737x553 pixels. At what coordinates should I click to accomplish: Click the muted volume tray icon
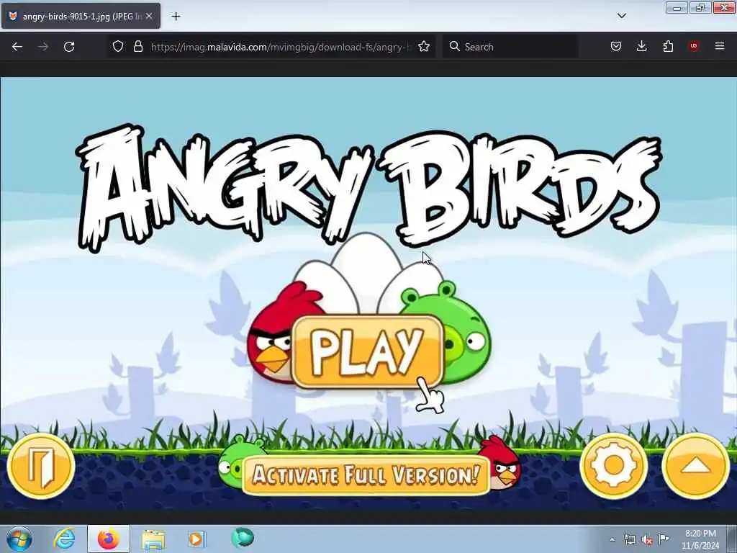tap(647, 540)
